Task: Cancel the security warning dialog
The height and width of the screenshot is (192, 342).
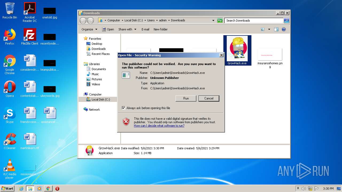Action: click(209, 98)
